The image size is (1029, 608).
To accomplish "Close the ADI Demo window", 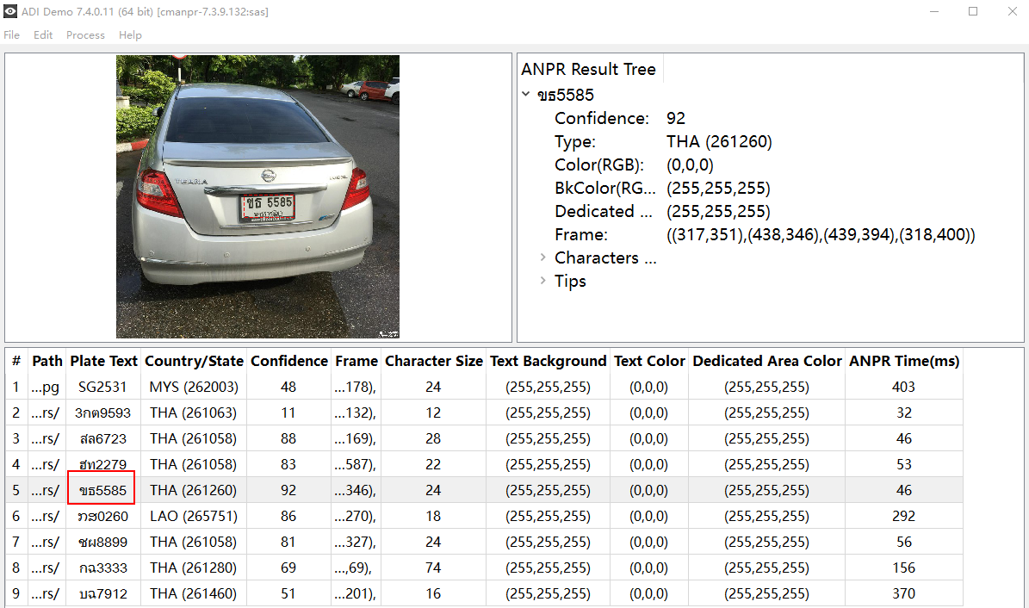I will pyautogui.click(x=1012, y=11).
